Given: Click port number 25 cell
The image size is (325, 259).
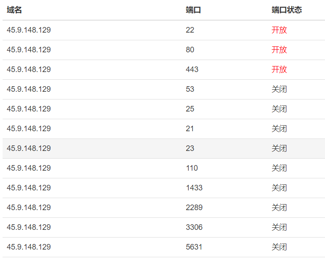Looking at the screenshot, I should pos(190,109).
